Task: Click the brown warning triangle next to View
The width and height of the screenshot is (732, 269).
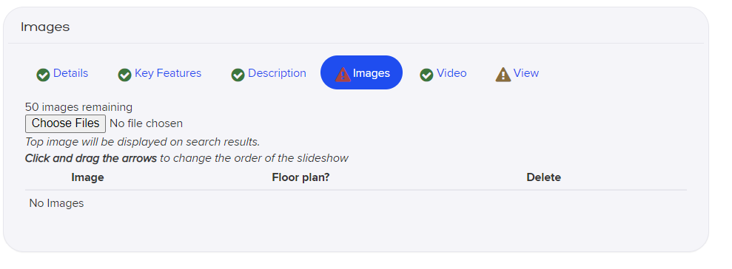Action: [x=503, y=75]
